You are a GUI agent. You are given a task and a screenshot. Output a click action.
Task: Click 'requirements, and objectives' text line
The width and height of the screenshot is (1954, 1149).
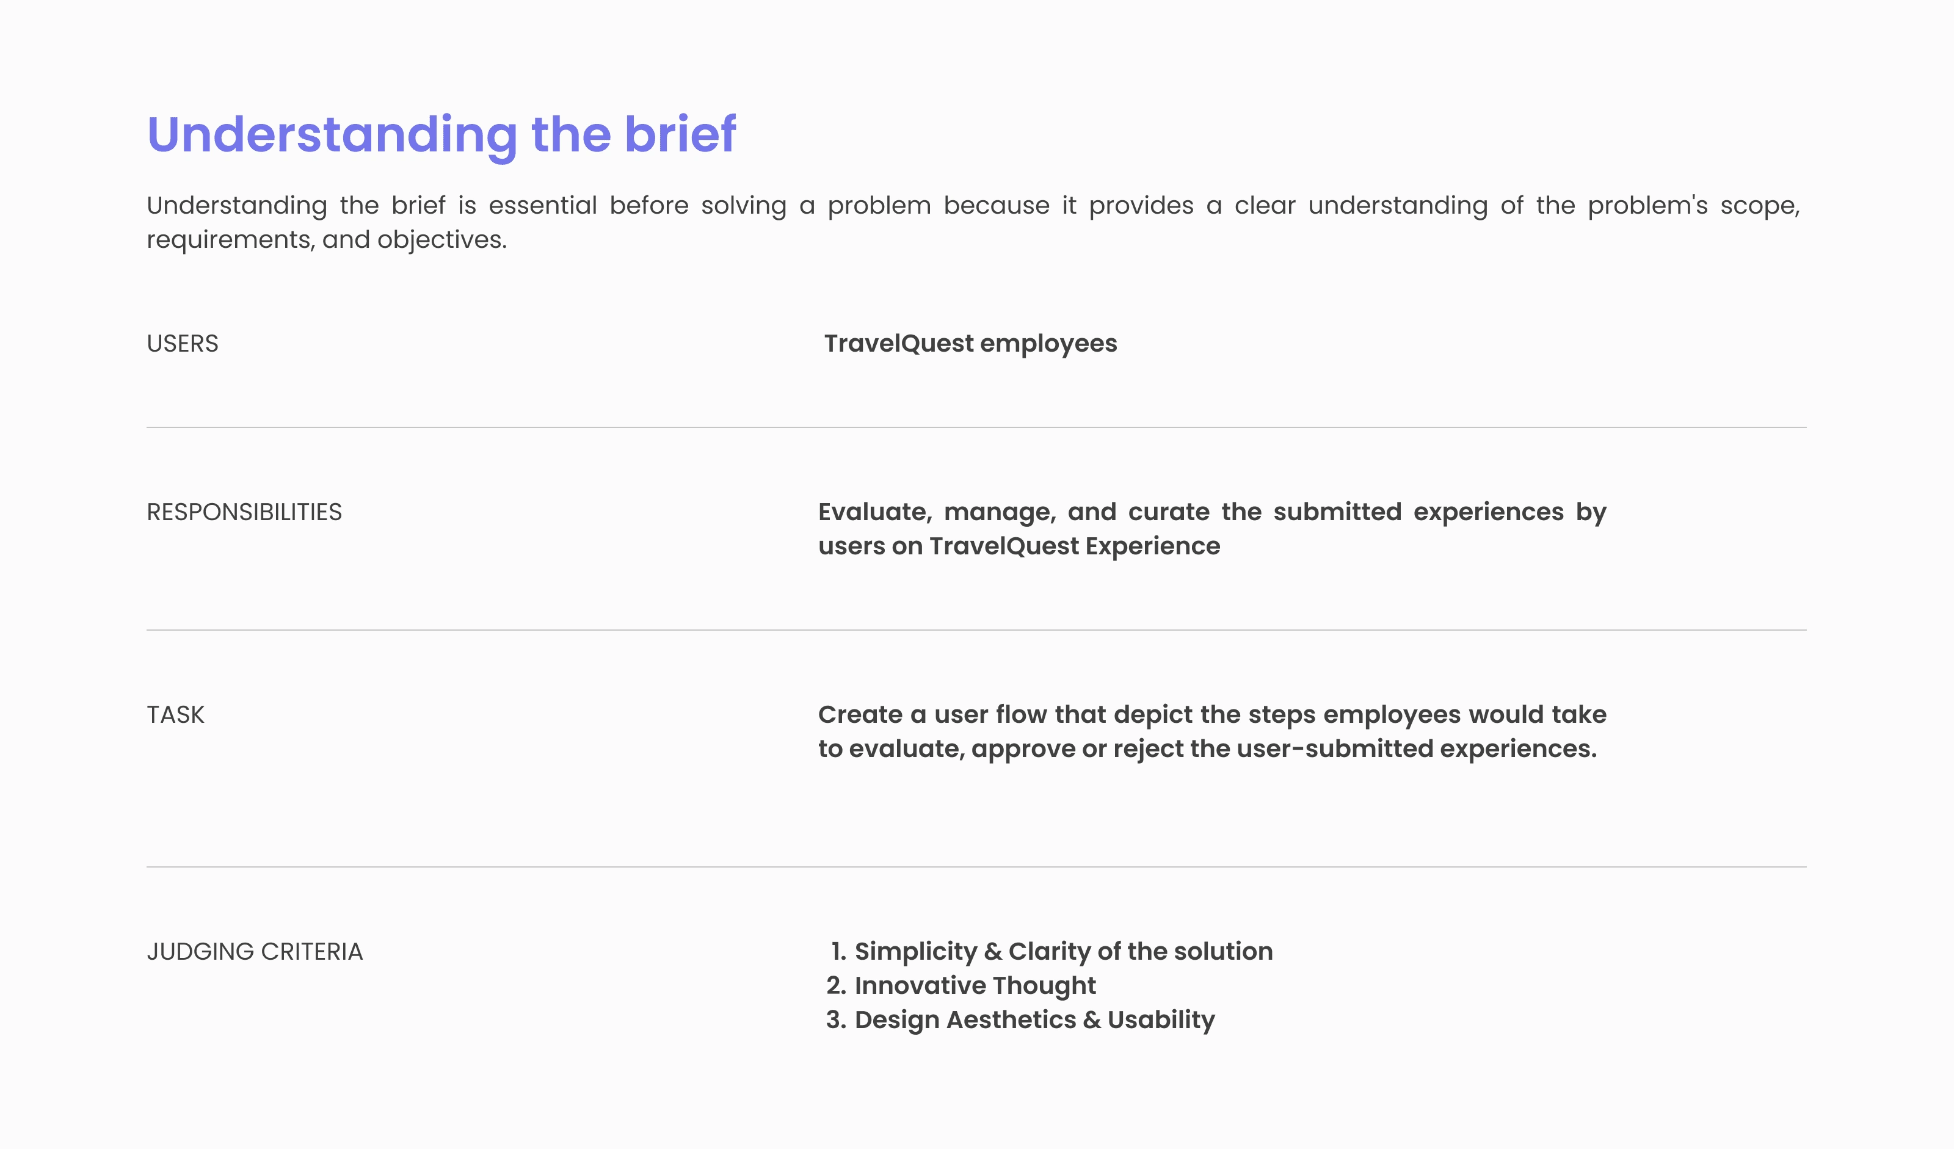point(327,239)
